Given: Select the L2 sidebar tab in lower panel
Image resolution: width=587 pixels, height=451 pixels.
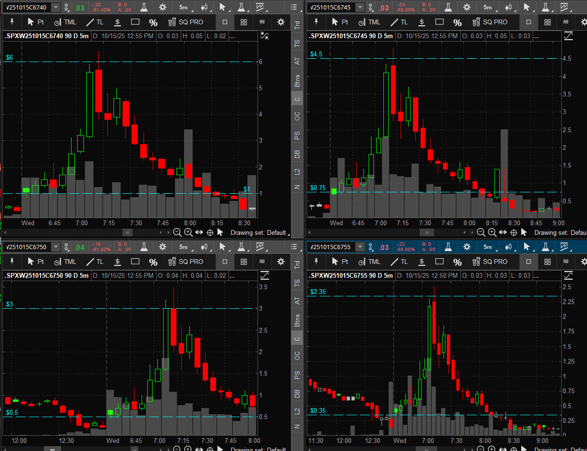Looking at the screenshot, I should pyautogui.click(x=297, y=410).
